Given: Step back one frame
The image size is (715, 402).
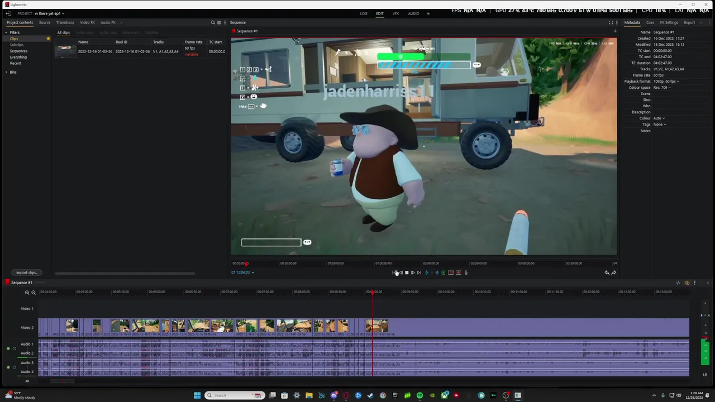Looking at the screenshot, I should pyautogui.click(x=401, y=272).
